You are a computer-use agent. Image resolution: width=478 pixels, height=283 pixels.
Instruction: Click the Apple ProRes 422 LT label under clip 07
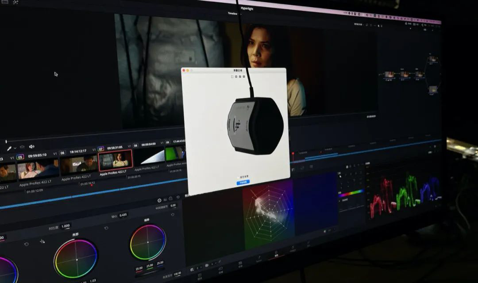[113, 173]
